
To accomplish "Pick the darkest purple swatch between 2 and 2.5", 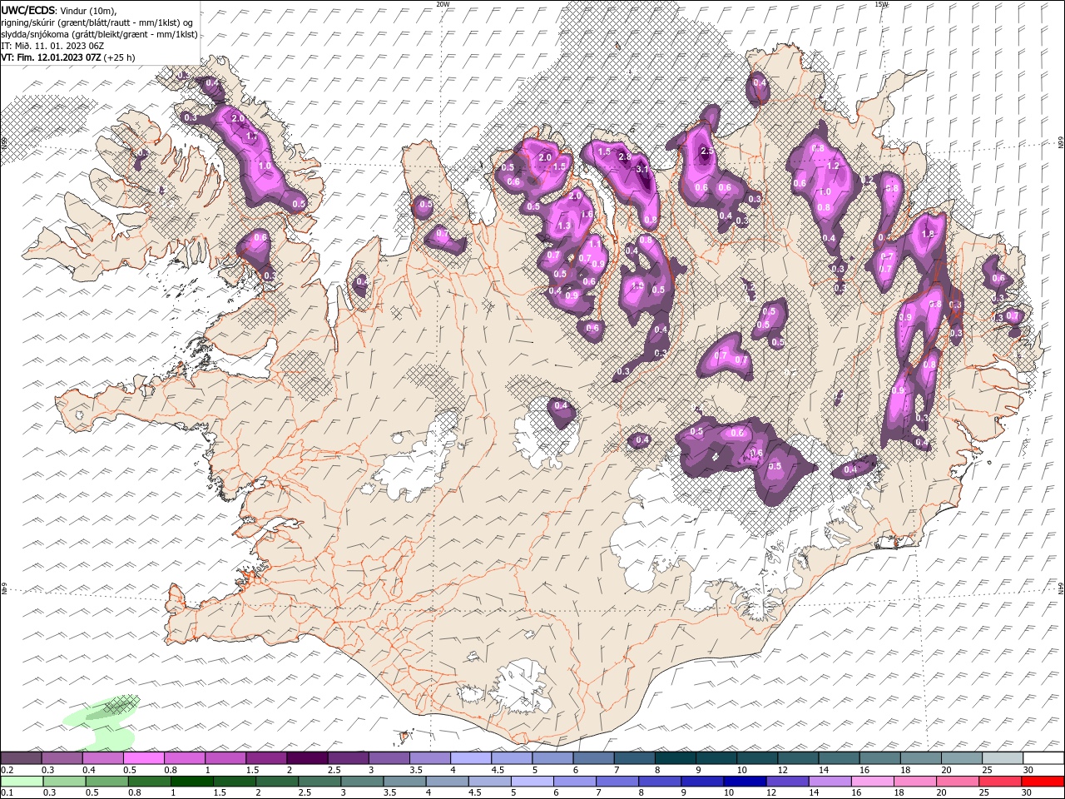I will coord(307,757).
